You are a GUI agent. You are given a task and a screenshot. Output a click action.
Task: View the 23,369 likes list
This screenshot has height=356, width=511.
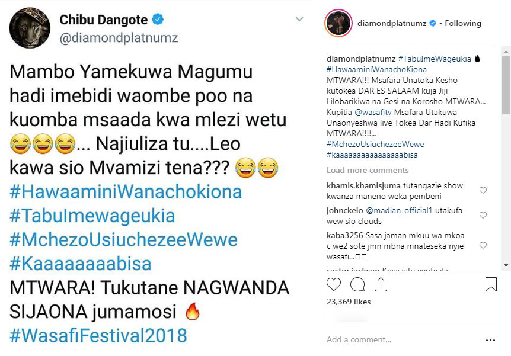tap(349, 302)
